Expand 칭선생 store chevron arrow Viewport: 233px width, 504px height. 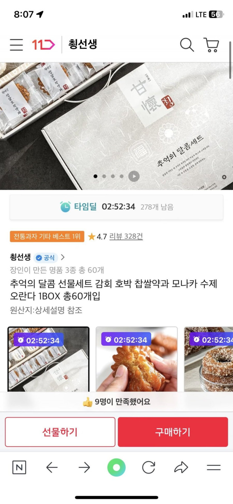click(63, 257)
